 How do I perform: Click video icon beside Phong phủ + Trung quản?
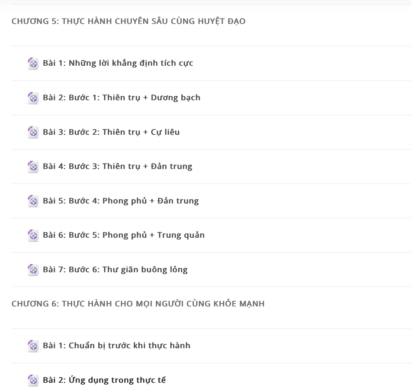tap(33, 236)
